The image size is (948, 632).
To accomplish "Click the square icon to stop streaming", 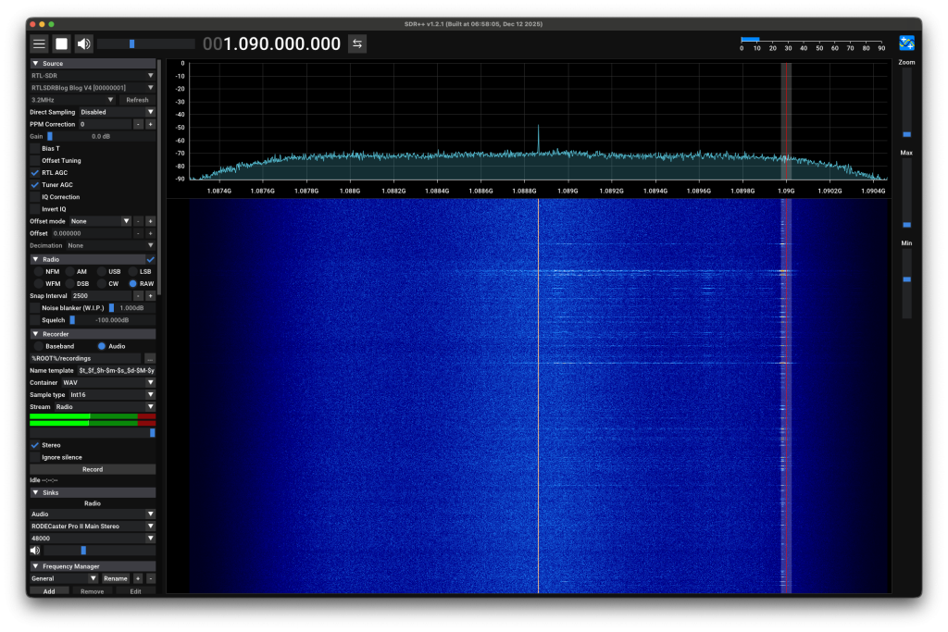I will click(62, 43).
